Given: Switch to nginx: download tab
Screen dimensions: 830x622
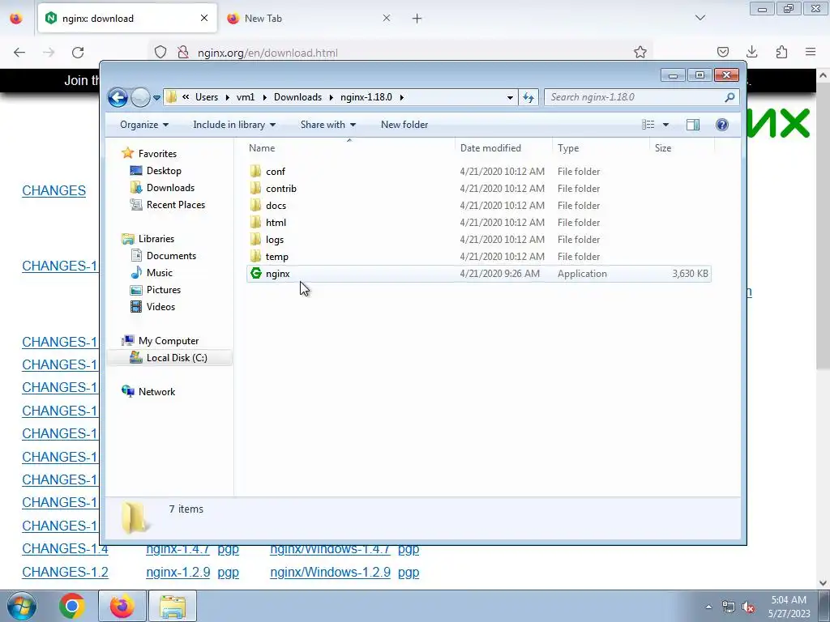Looking at the screenshot, I should click(127, 19).
